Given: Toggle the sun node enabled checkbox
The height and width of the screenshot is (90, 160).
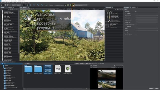Looking at the screenshot, I should click(x=108, y=12).
